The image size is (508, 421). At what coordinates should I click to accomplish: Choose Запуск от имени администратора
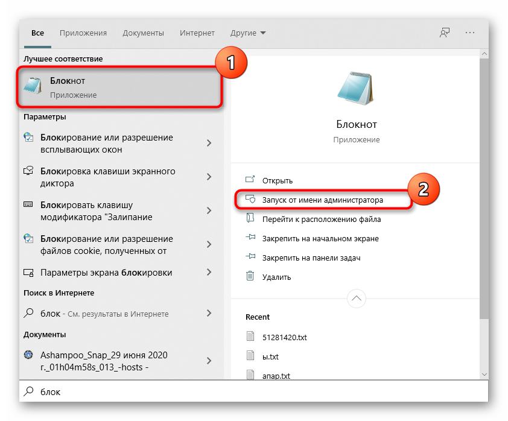click(x=322, y=200)
